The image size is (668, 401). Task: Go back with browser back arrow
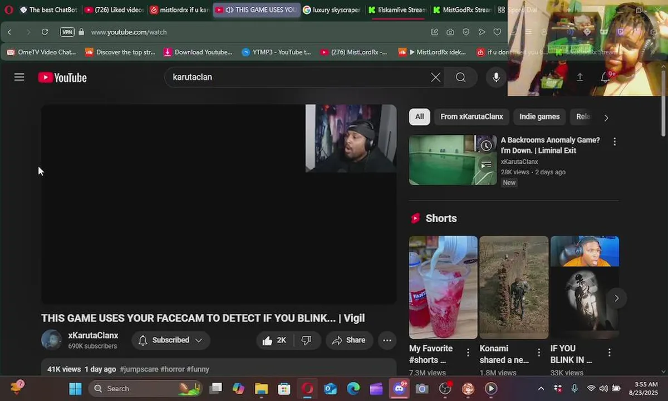(9, 32)
